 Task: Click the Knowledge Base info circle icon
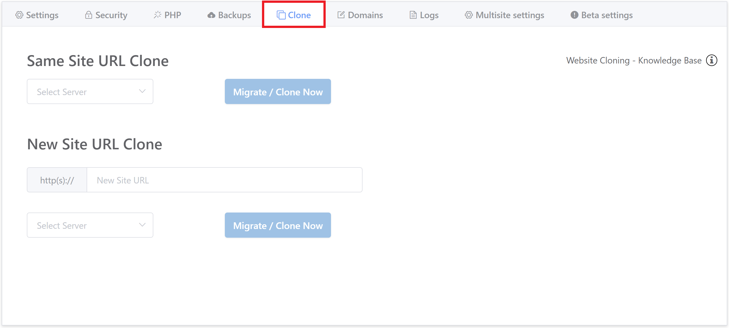(x=711, y=60)
